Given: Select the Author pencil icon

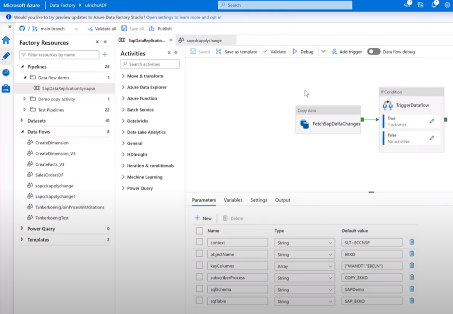Looking at the screenshot, I should [6, 56].
